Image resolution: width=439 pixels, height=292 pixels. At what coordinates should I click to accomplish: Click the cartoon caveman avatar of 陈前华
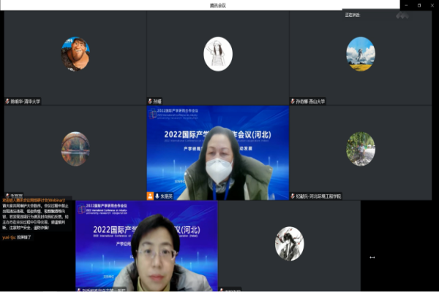[75, 53]
